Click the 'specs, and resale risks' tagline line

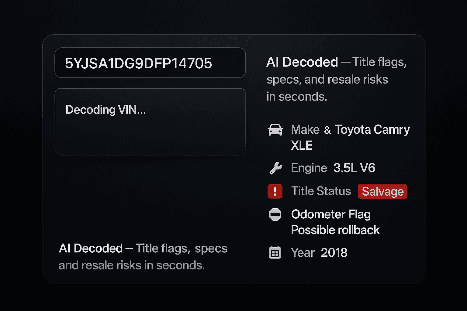click(327, 80)
